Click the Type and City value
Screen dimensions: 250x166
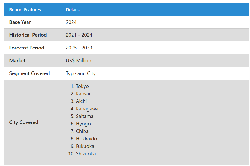(81, 73)
